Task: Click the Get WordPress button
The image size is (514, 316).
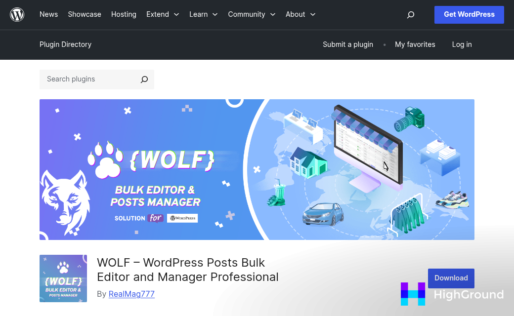Action: click(x=469, y=14)
